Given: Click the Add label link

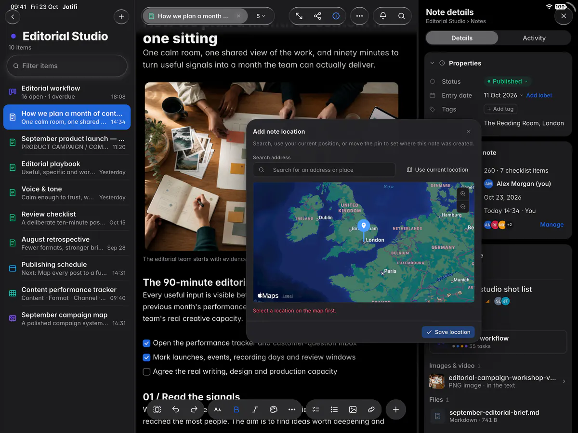Looking at the screenshot, I should pyautogui.click(x=539, y=95).
